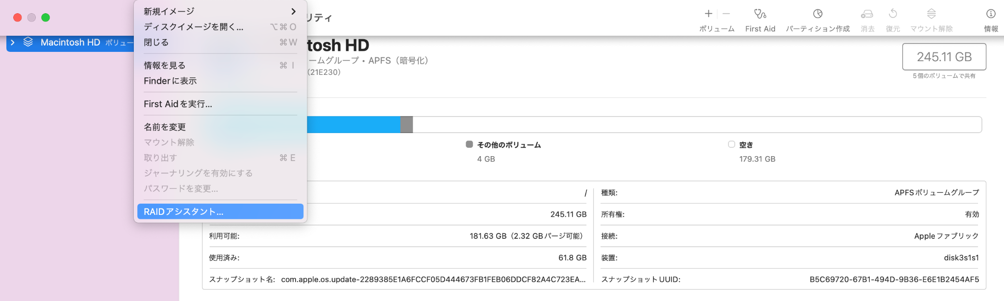Image resolution: width=1004 pixels, height=301 pixels.
Task: Click the green full screen window button
Action: [46, 18]
